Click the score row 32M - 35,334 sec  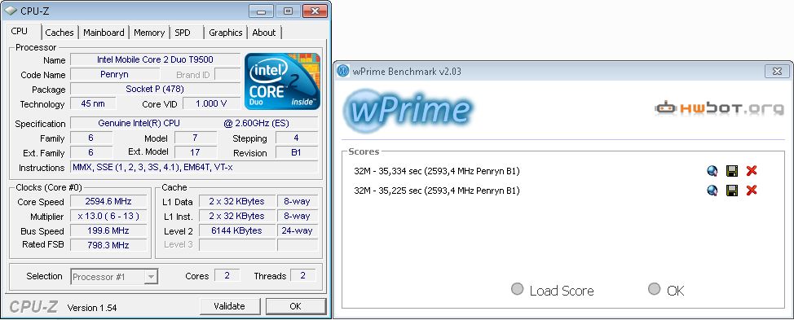436,171
